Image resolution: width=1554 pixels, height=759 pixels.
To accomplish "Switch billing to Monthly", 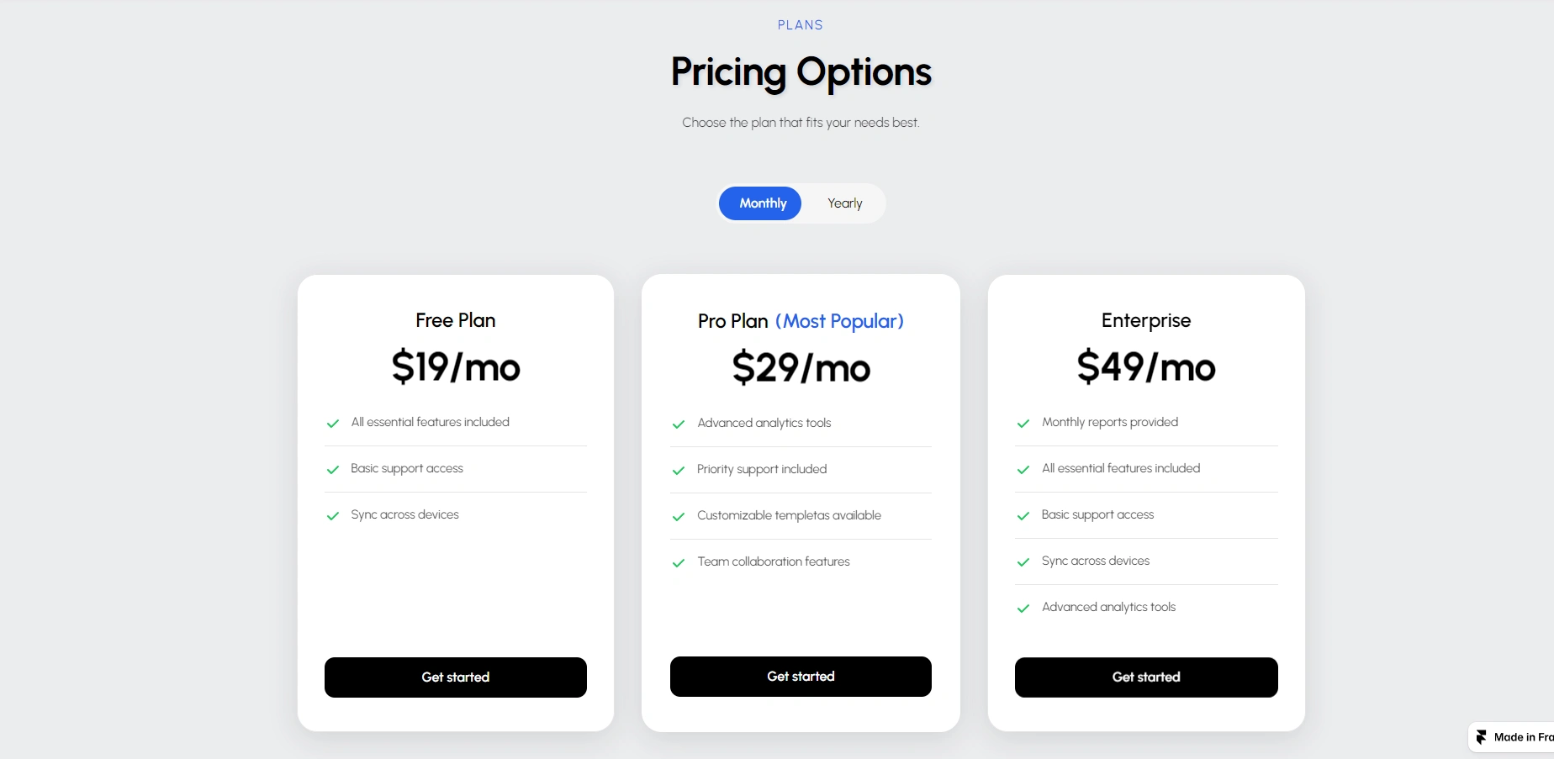I will (x=761, y=203).
